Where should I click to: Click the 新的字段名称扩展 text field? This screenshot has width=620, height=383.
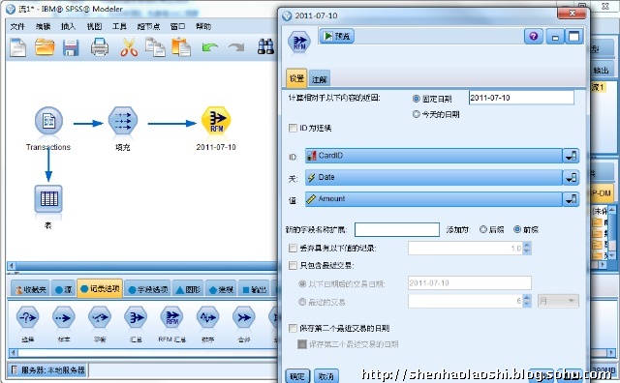397,229
